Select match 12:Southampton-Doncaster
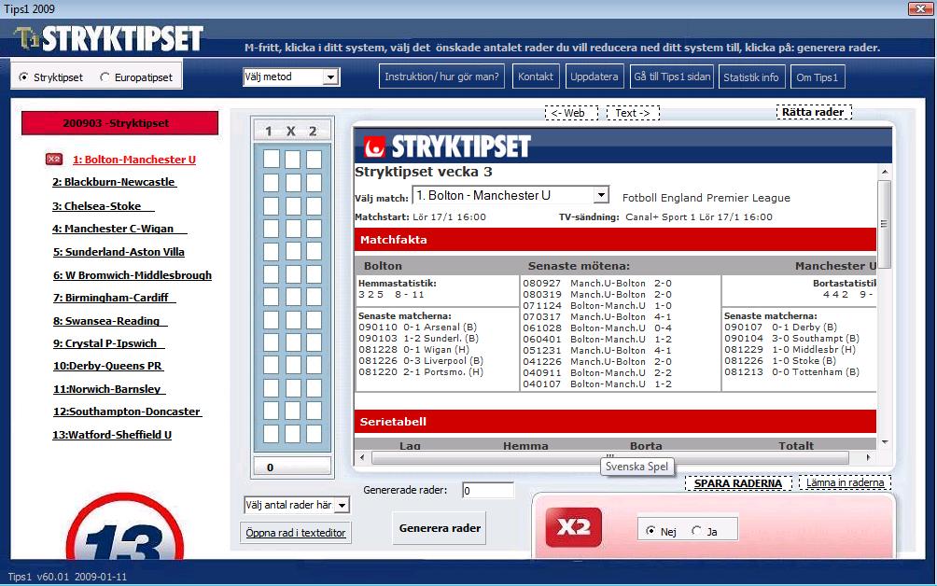937x586 pixels. [127, 412]
